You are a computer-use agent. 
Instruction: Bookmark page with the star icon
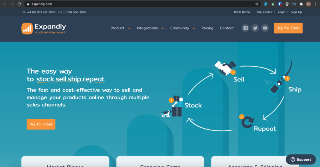coord(257,4)
